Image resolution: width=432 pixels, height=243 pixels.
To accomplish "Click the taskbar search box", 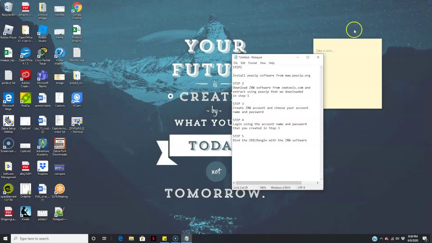I will click(x=49, y=239).
